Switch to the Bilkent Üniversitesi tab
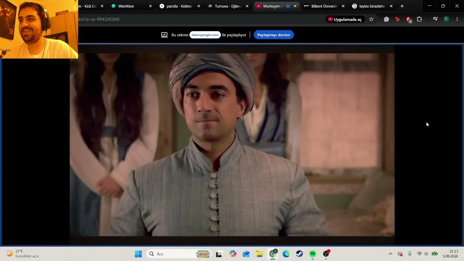The width and height of the screenshot is (464, 261). point(324,6)
